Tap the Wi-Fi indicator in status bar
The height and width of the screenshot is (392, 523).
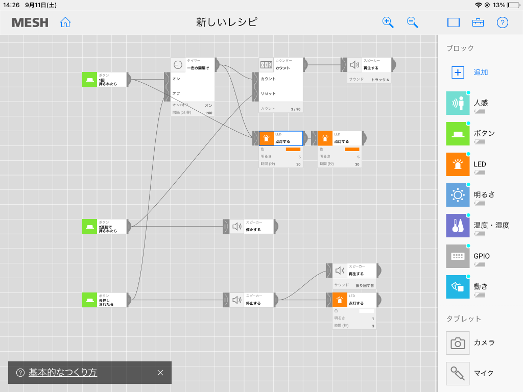pyautogui.click(x=478, y=5)
